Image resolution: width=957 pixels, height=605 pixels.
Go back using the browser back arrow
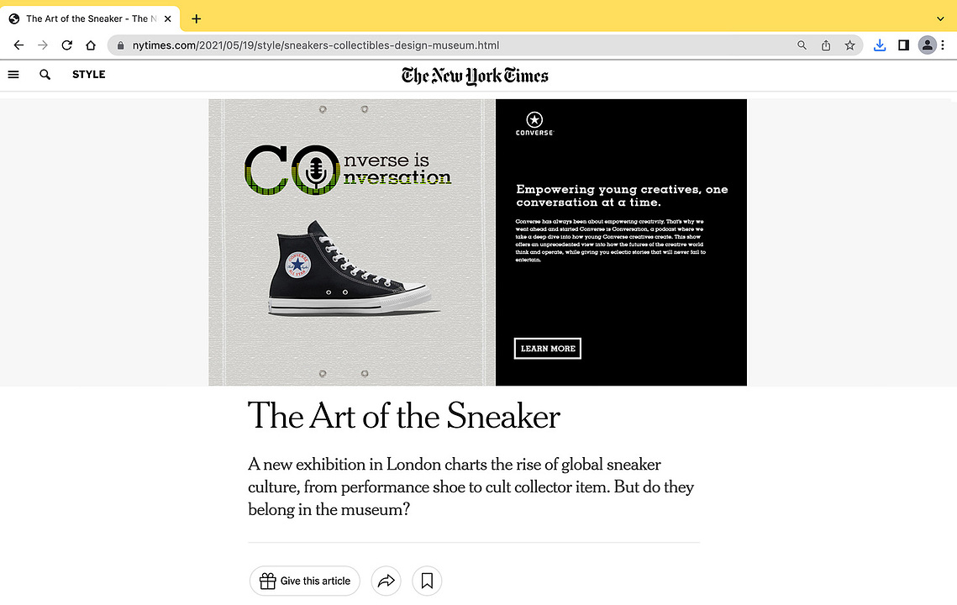[x=18, y=45]
